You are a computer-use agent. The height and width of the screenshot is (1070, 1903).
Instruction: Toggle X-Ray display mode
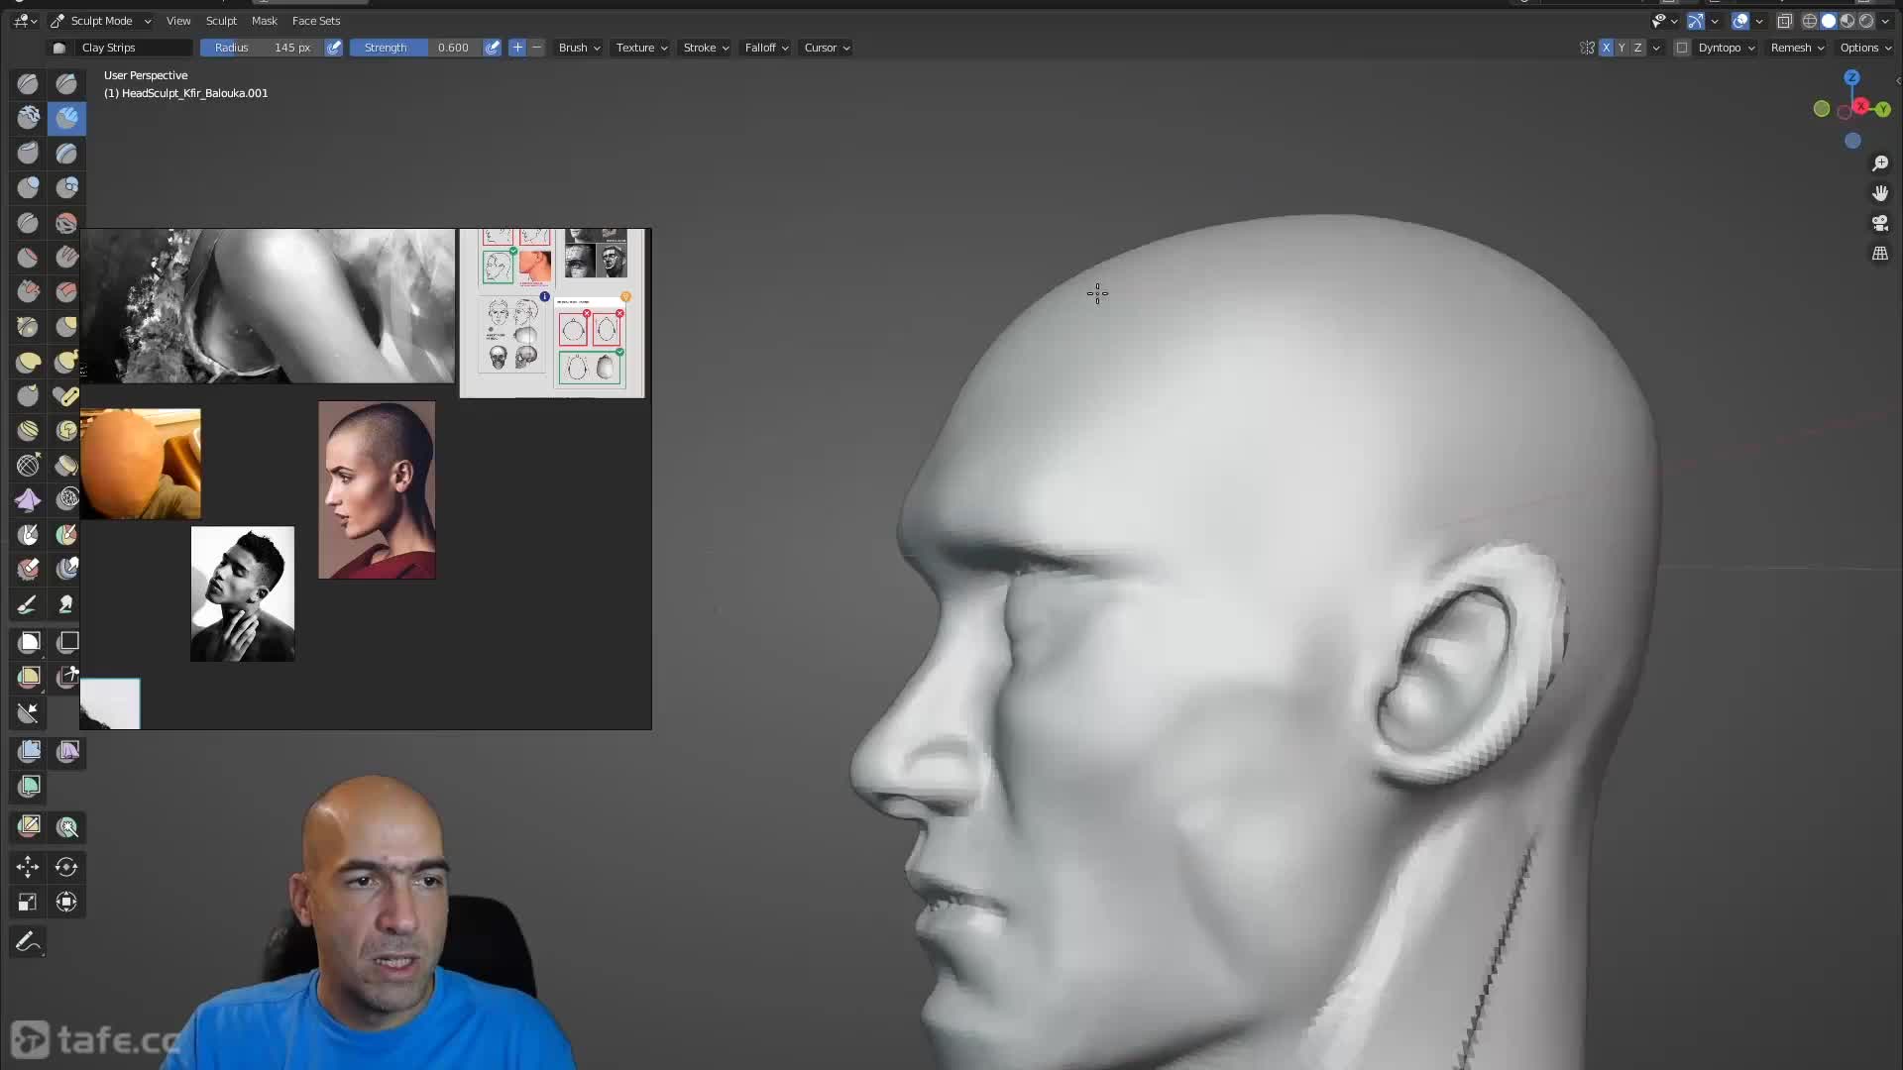pyautogui.click(x=1784, y=21)
